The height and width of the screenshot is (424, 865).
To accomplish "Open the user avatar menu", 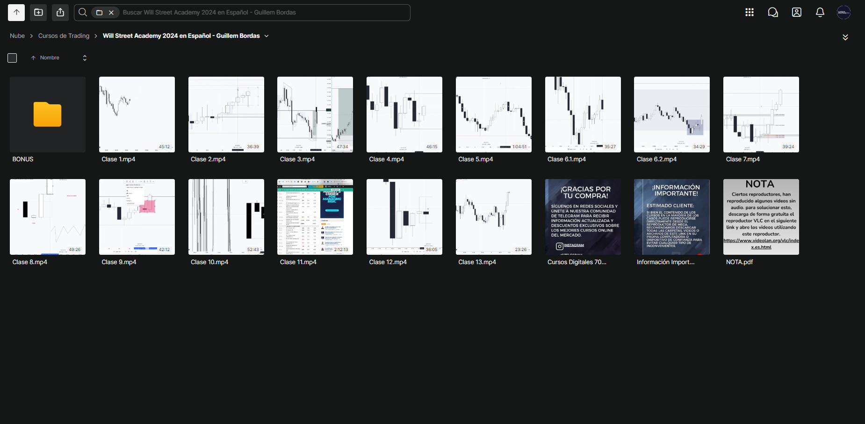I will (x=843, y=13).
